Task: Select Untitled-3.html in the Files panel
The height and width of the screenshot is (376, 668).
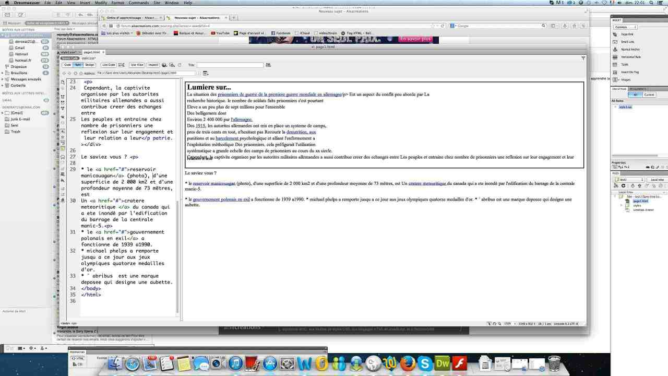Action: pyautogui.click(x=643, y=210)
